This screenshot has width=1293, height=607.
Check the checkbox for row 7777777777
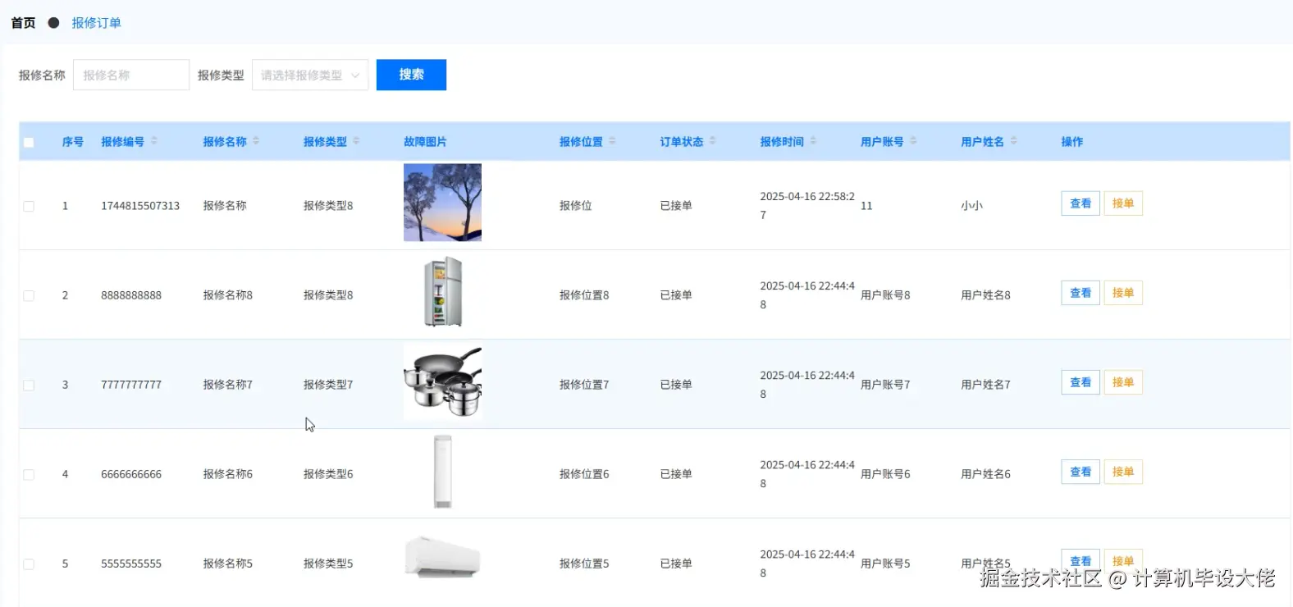coord(29,385)
